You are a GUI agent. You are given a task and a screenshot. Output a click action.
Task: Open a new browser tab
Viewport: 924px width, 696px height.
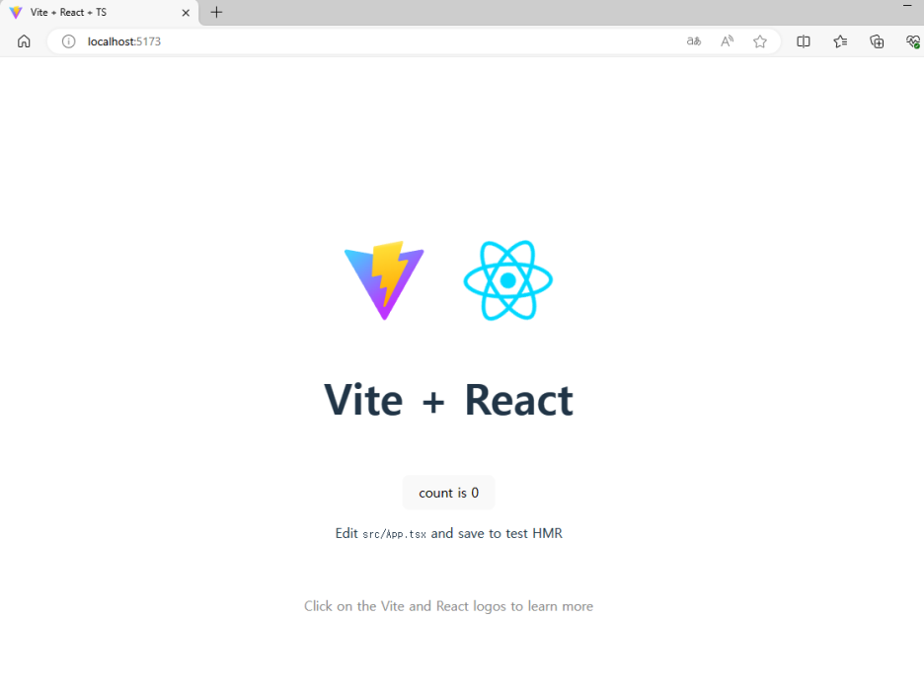click(216, 13)
